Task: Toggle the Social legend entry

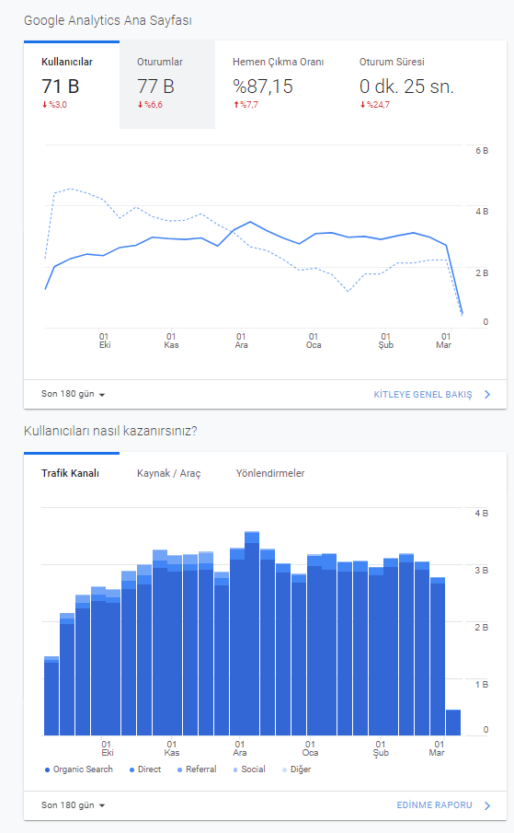Action: tap(249, 769)
